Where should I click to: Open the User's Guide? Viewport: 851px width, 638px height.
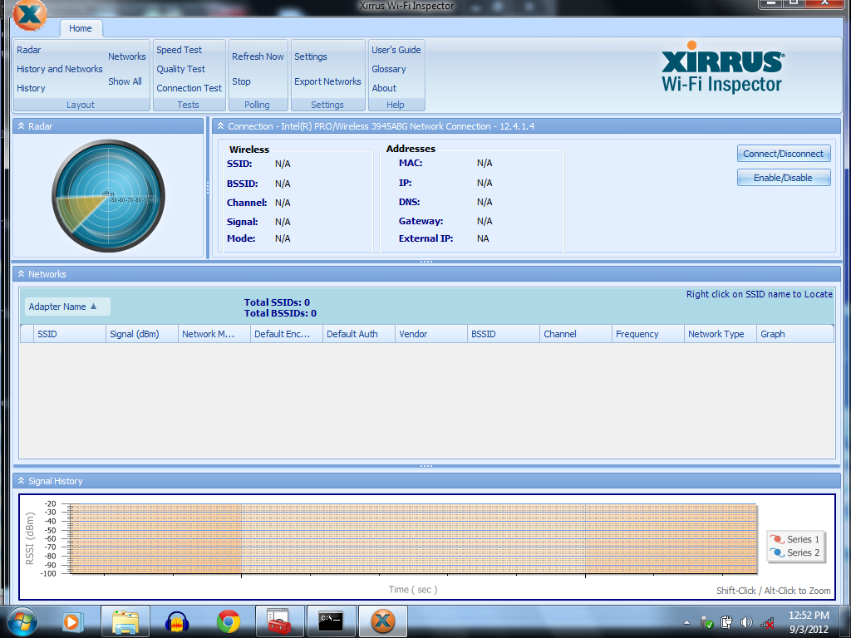[396, 50]
